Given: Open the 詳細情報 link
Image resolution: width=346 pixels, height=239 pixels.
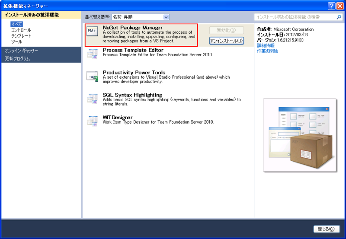Looking at the screenshot, I should (266, 45).
